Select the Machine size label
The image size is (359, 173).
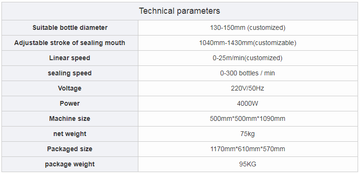point(70,118)
